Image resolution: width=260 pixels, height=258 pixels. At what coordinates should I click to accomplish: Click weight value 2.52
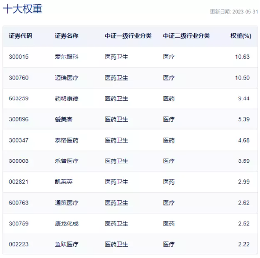pos(244,223)
